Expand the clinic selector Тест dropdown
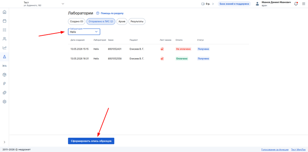The image size is (308, 152). click(63, 4)
